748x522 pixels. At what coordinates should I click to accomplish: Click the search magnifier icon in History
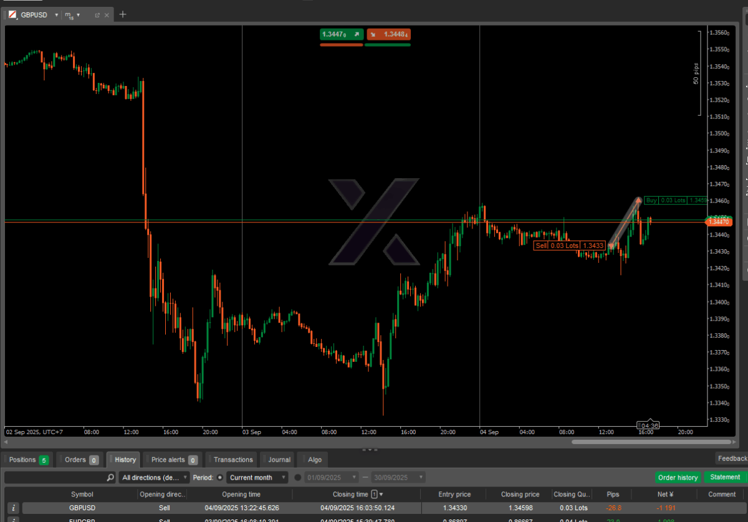tap(110, 478)
